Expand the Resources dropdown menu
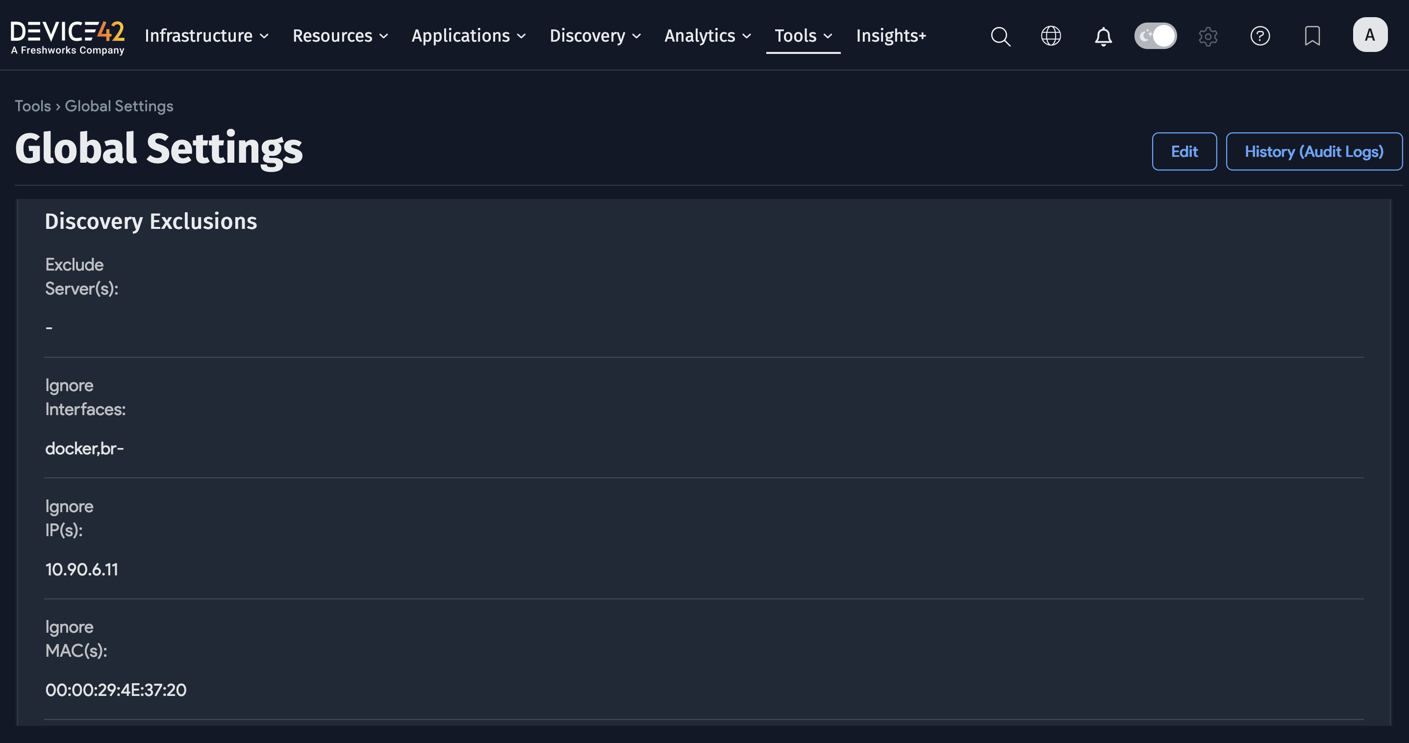 [x=340, y=36]
